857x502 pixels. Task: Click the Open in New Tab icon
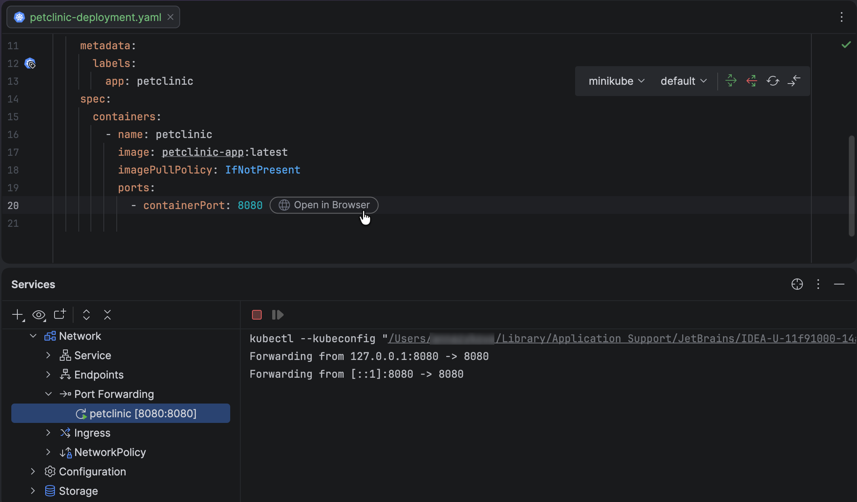[60, 314]
